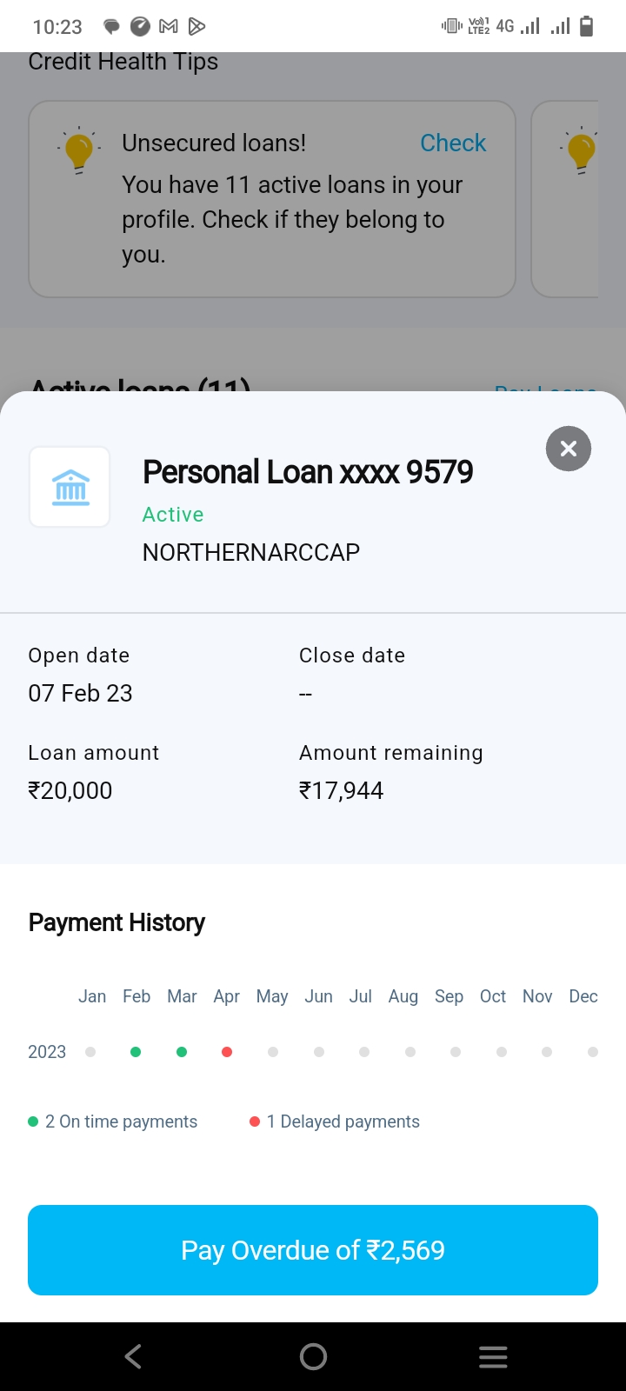Open the Android recents menu icon
Image resolution: width=626 pixels, height=1391 pixels.
click(x=493, y=1356)
